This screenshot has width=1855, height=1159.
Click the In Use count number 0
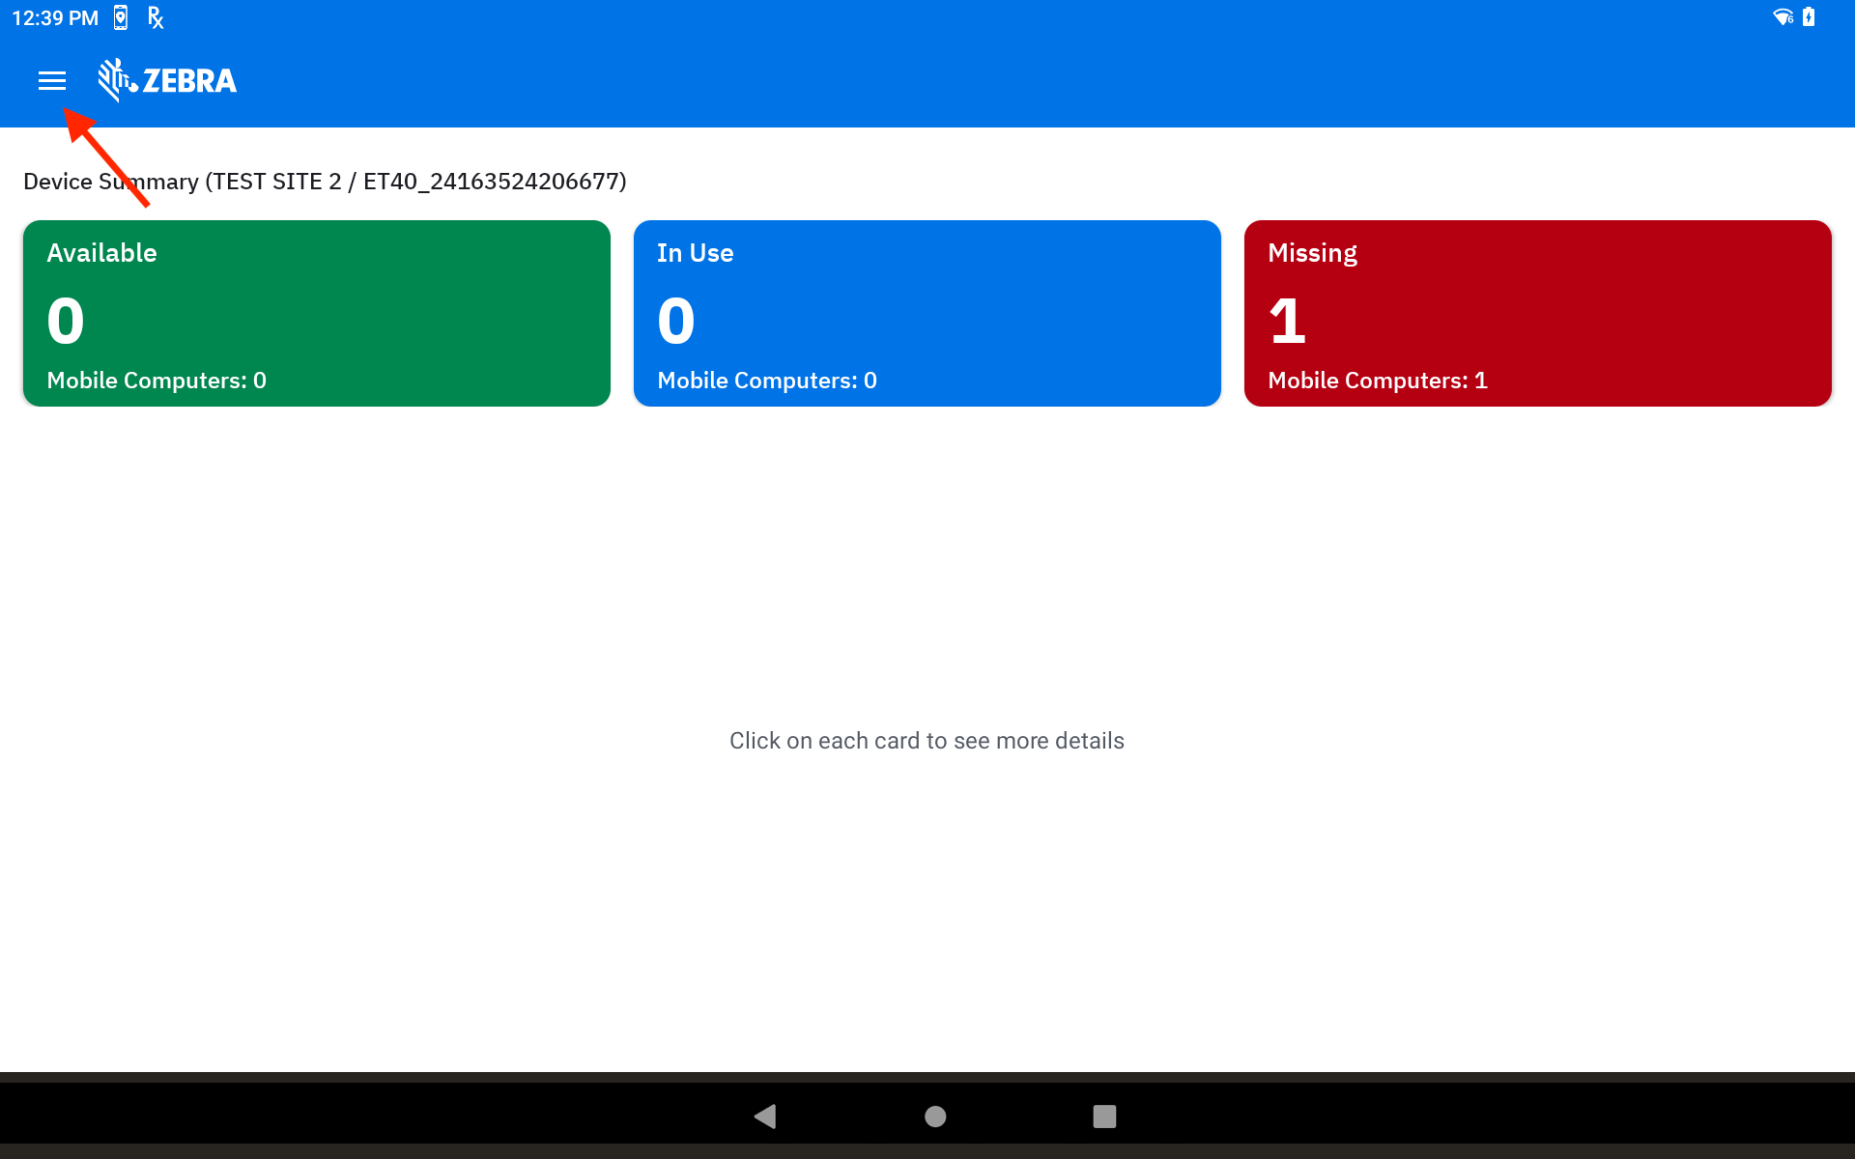pyautogui.click(x=676, y=322)
